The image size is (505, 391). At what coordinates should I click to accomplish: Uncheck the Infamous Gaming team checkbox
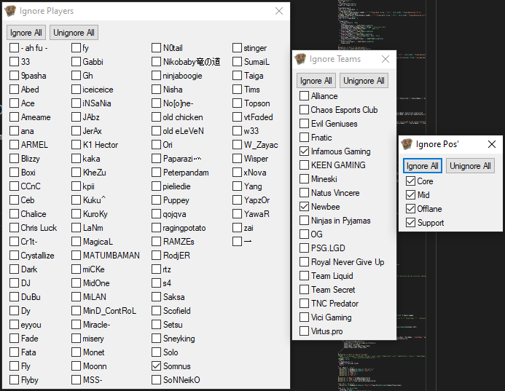pyautogui.click(x=304, y=151)
